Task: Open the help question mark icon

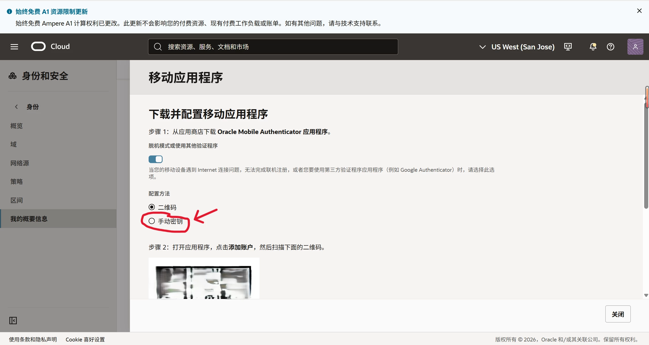Action: (610, 47)
